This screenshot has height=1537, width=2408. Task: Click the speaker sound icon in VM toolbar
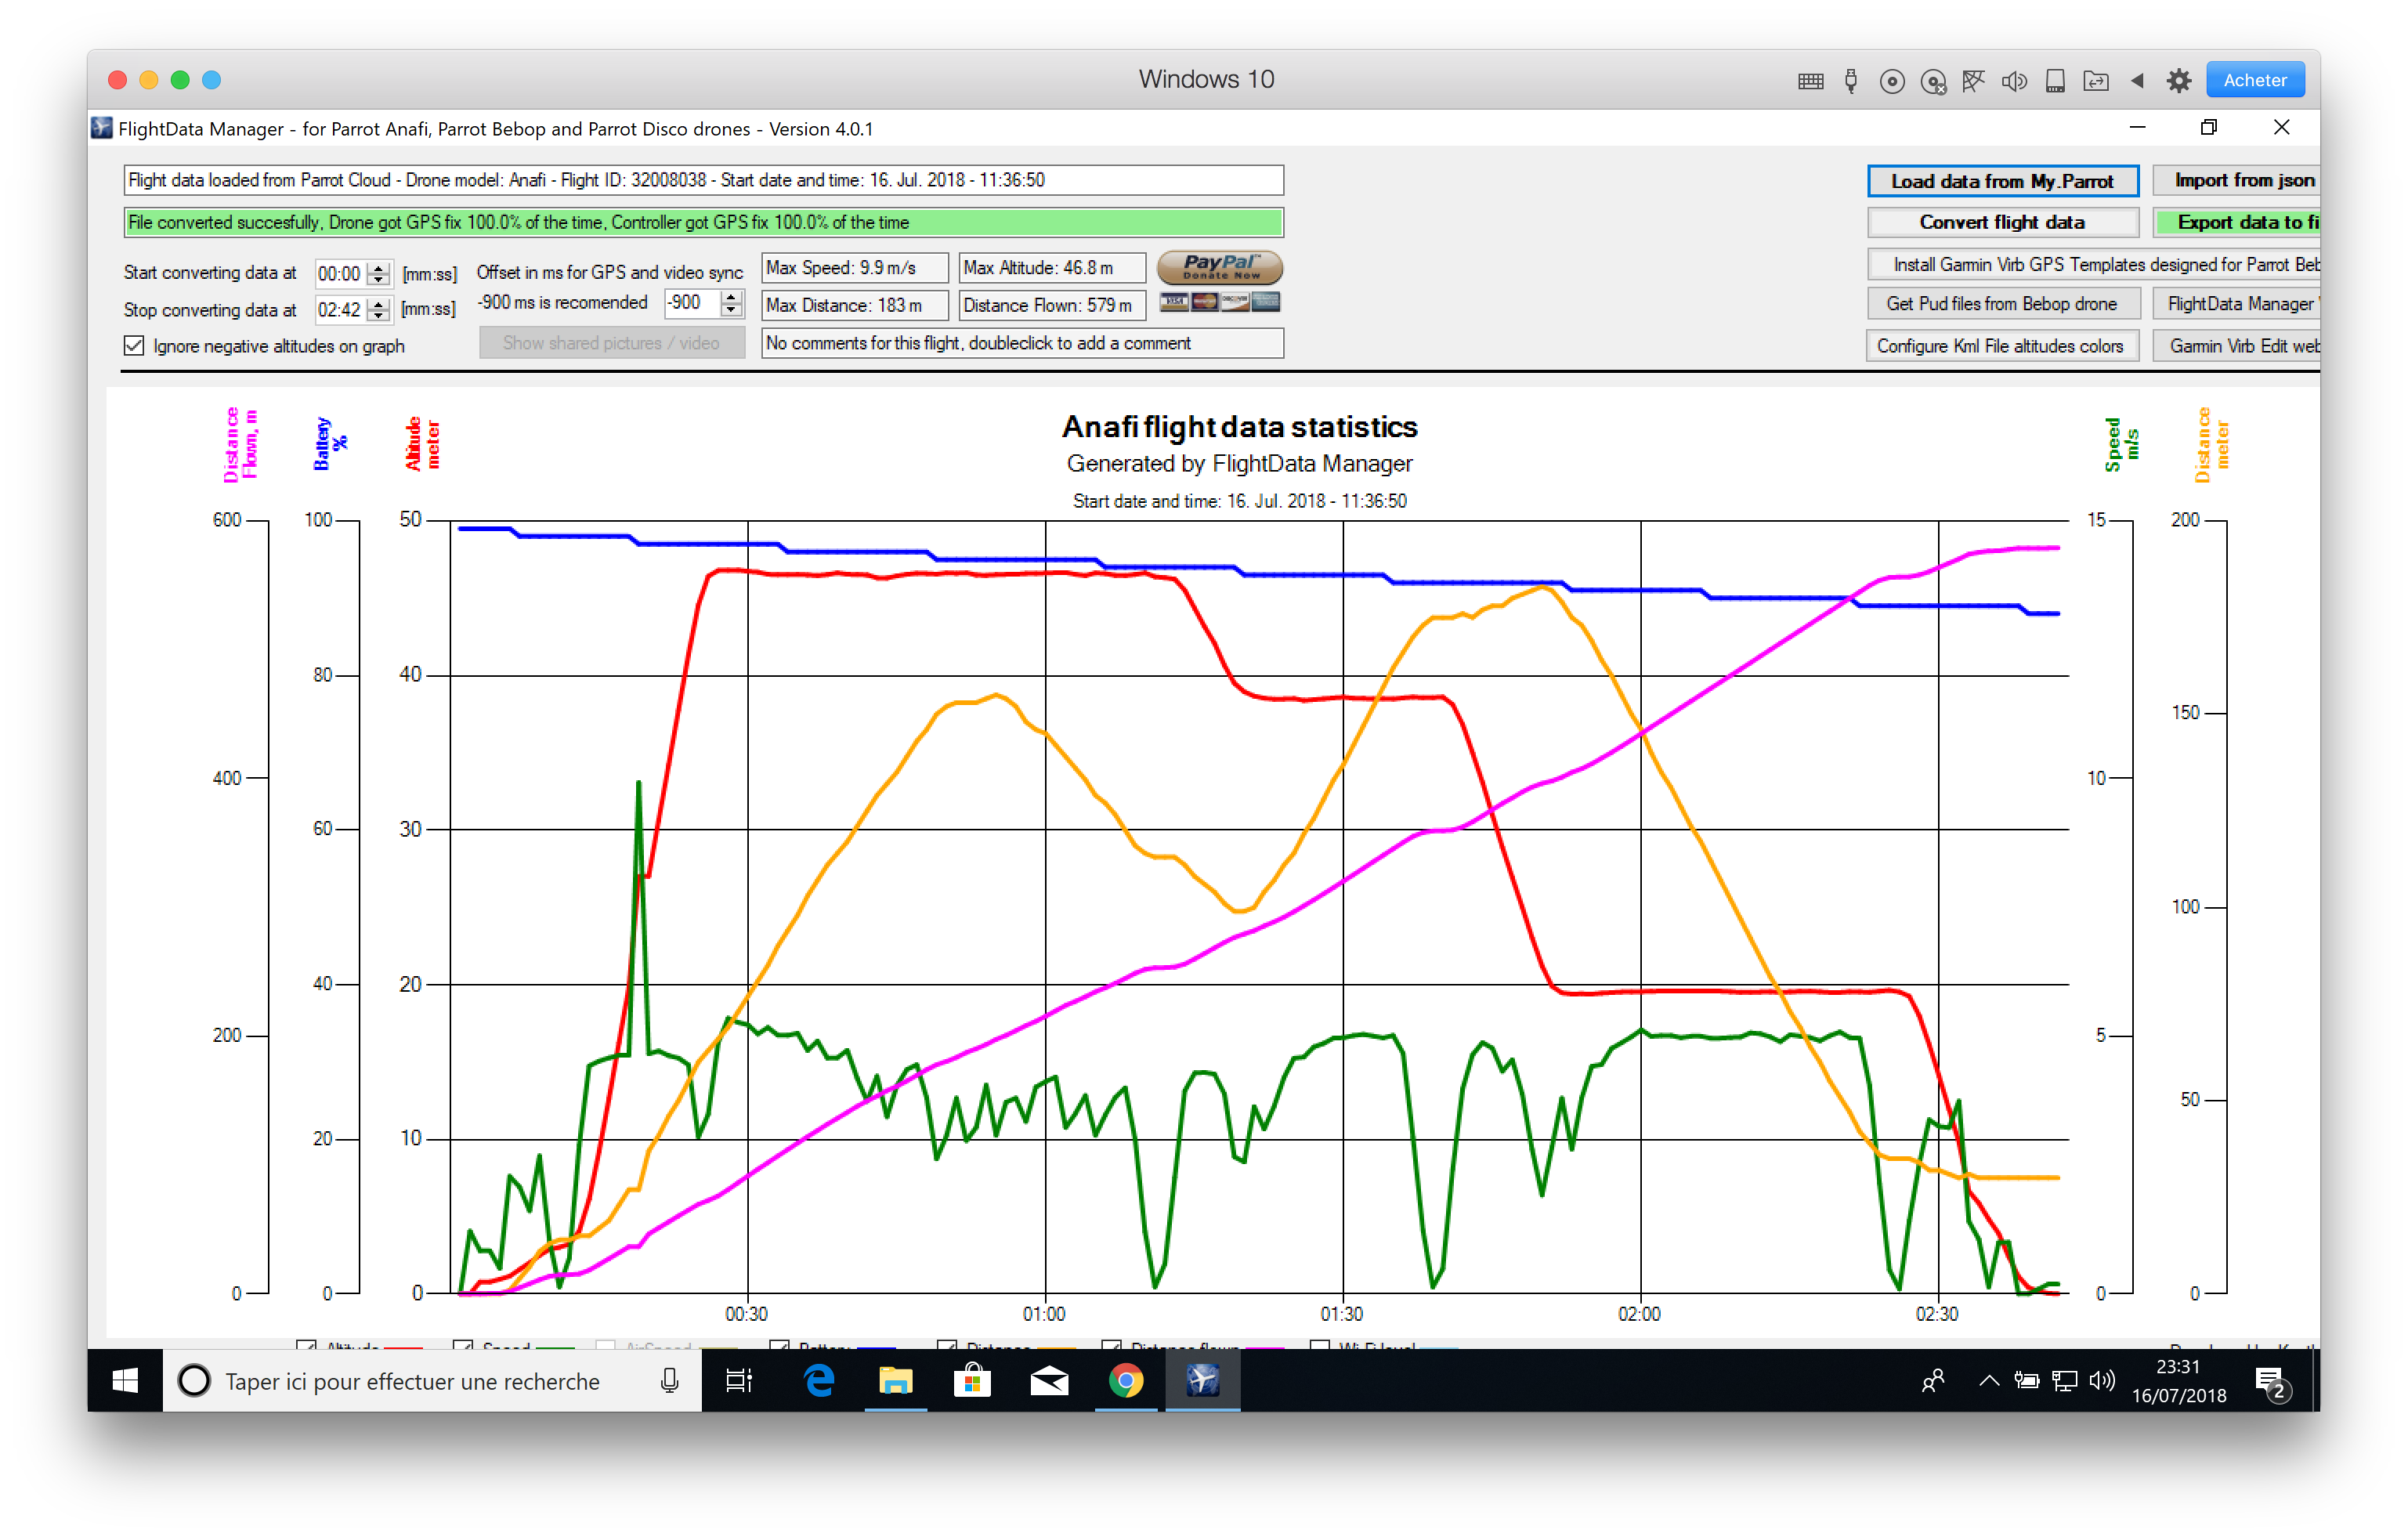click(x=2014, y=81)
